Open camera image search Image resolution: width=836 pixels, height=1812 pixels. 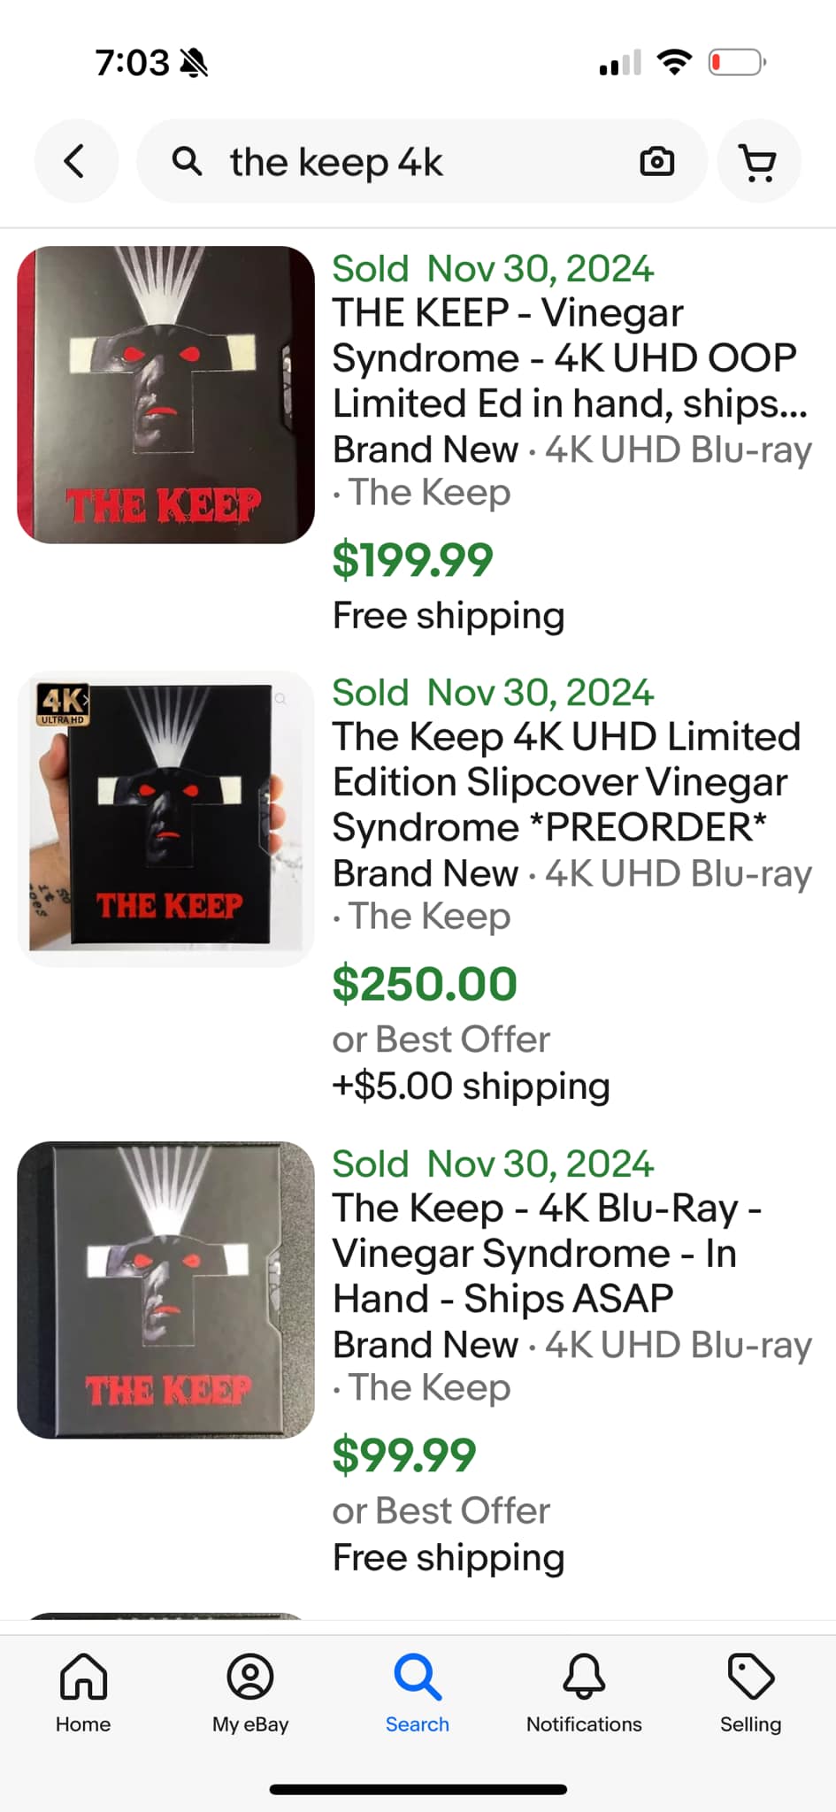coord(656,162)
